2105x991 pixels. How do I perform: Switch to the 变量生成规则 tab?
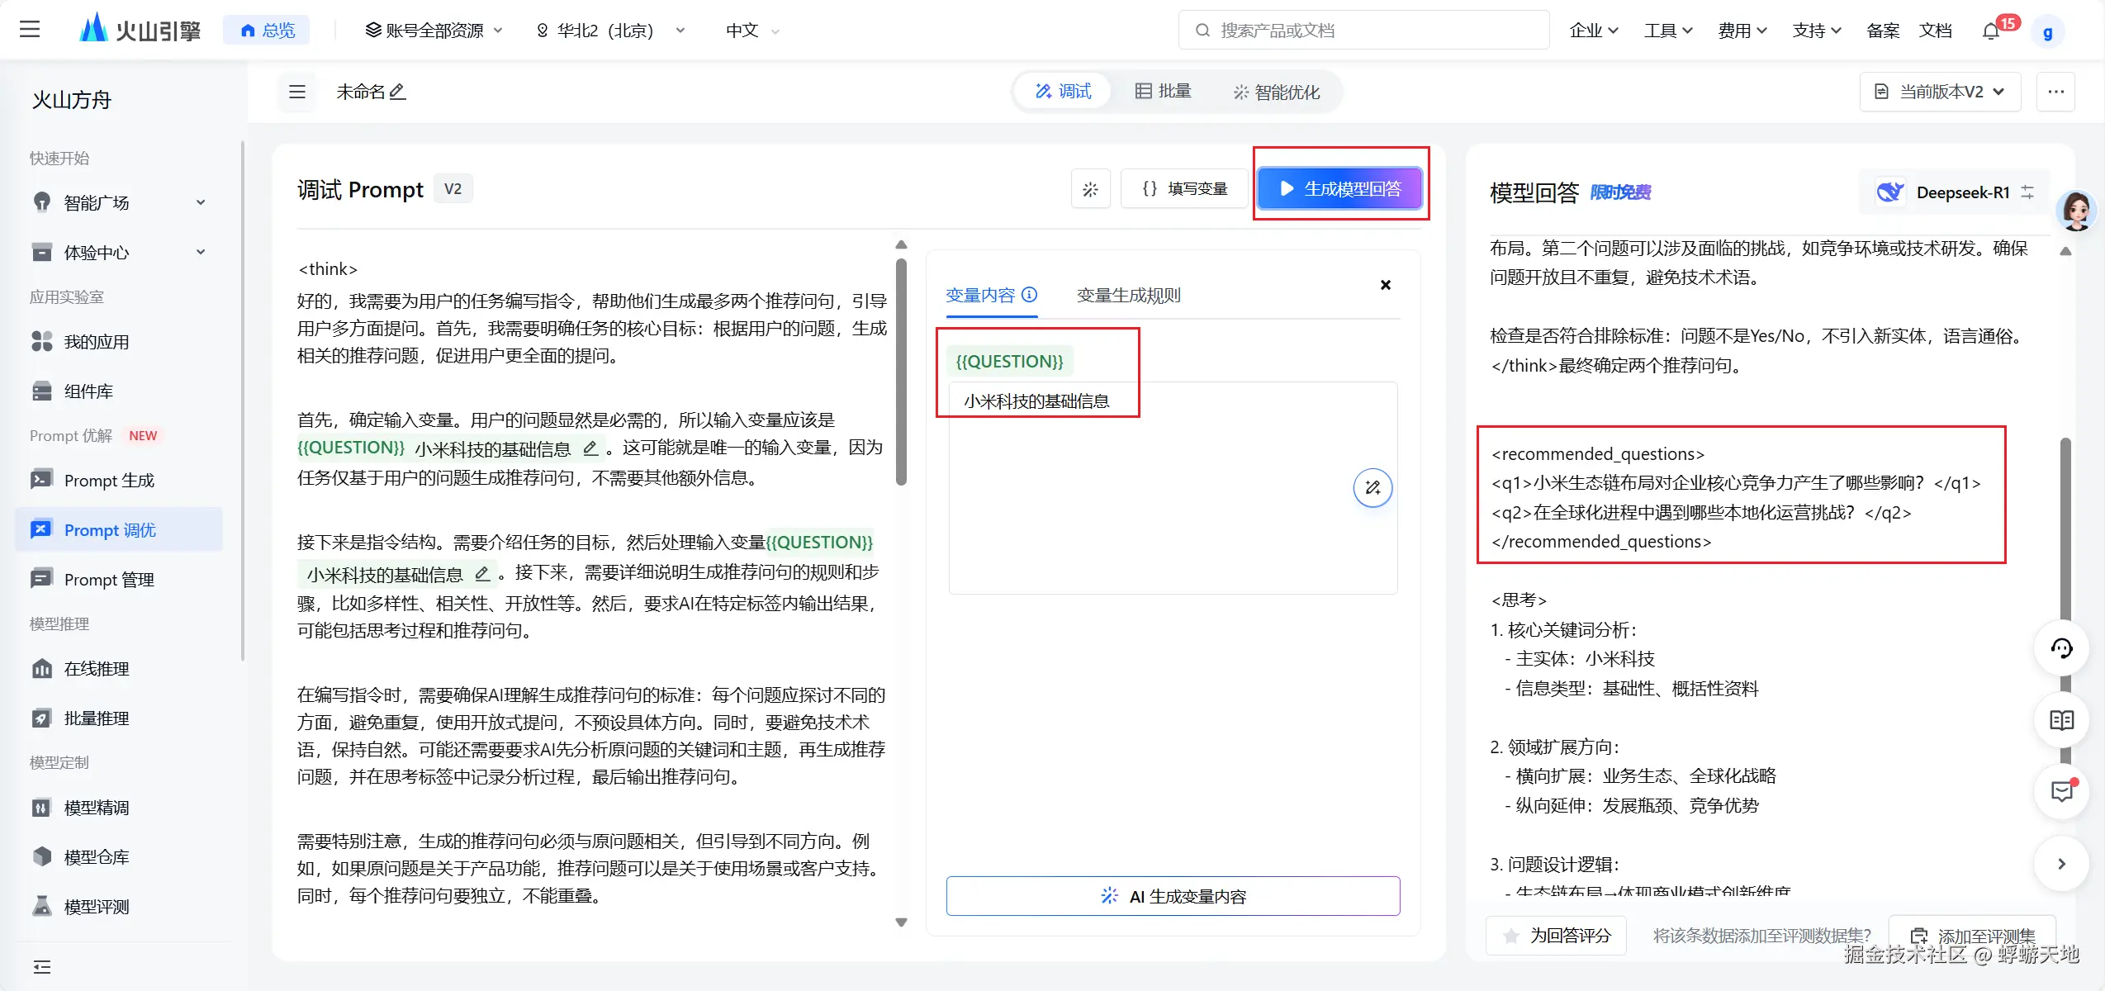point(1128,296)
